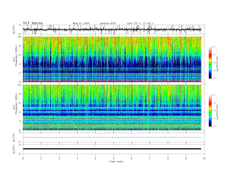Image resolution: width=230 pixels, height=178 pixels.
Task: Click the "8" kHz tick on ch.2 frequency axis
Action: (20, 94)
